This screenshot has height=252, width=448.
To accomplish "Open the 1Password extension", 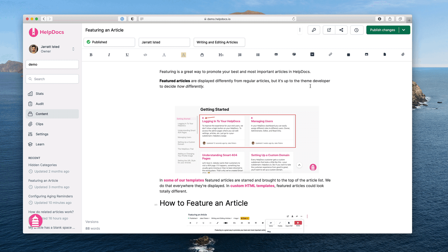I will coord(122,19).
